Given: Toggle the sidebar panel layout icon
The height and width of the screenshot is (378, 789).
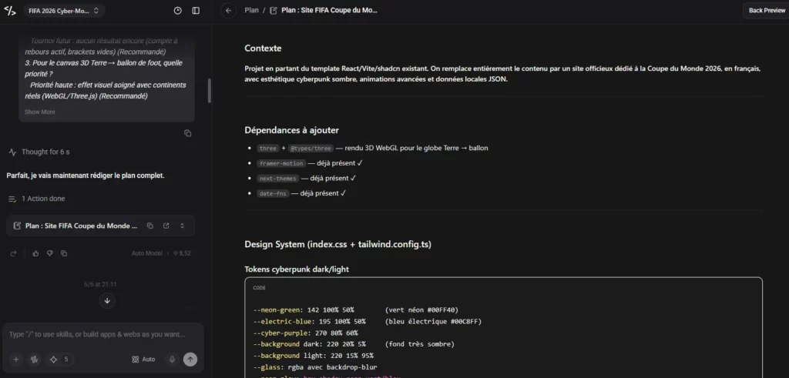Looking at the screenshot, I should (196, 11).
